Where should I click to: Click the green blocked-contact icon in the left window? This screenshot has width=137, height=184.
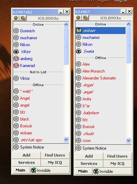(23, 18)
